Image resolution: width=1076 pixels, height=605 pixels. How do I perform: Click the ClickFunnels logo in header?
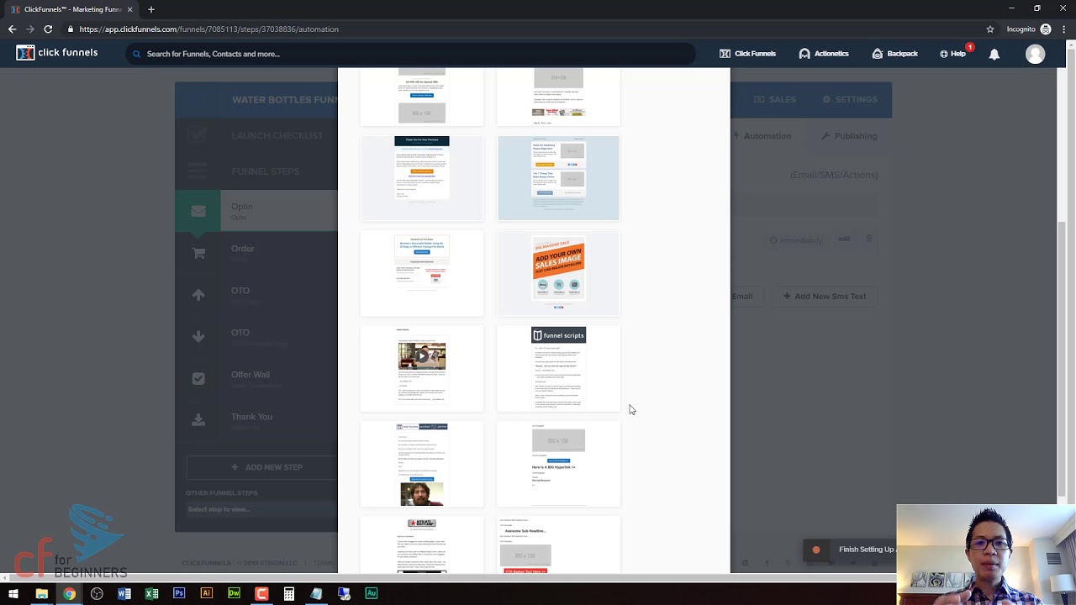point(57,53)
